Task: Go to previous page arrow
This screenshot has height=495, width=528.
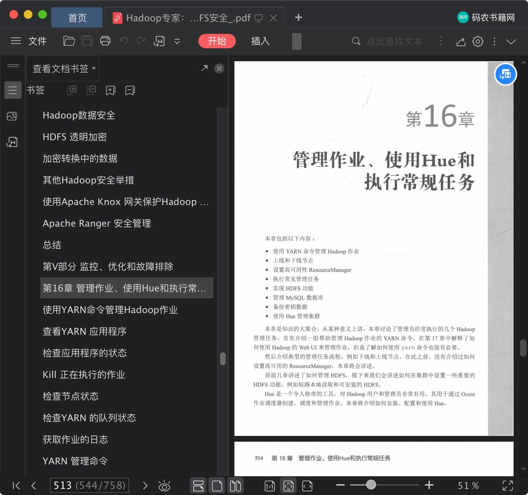Action: pyautogui.click(x=34, y=486)
